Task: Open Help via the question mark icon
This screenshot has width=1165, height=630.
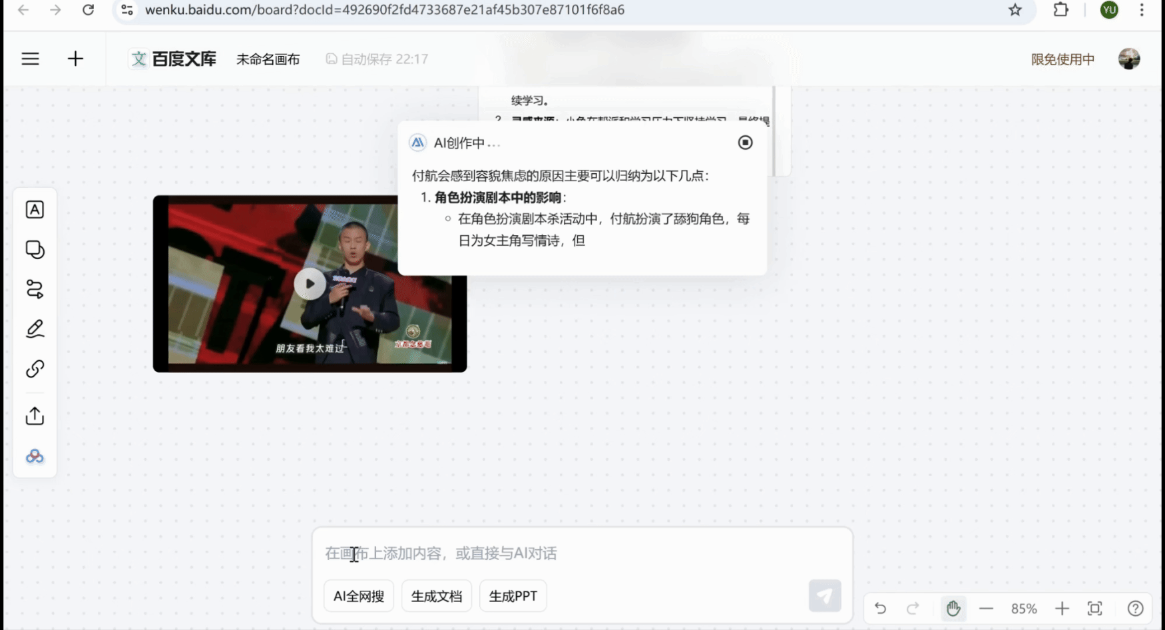Action: 1134,608
